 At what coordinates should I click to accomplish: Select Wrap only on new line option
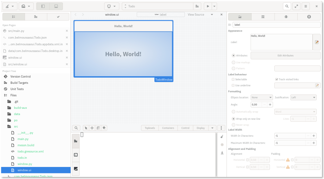coord(234,119)
